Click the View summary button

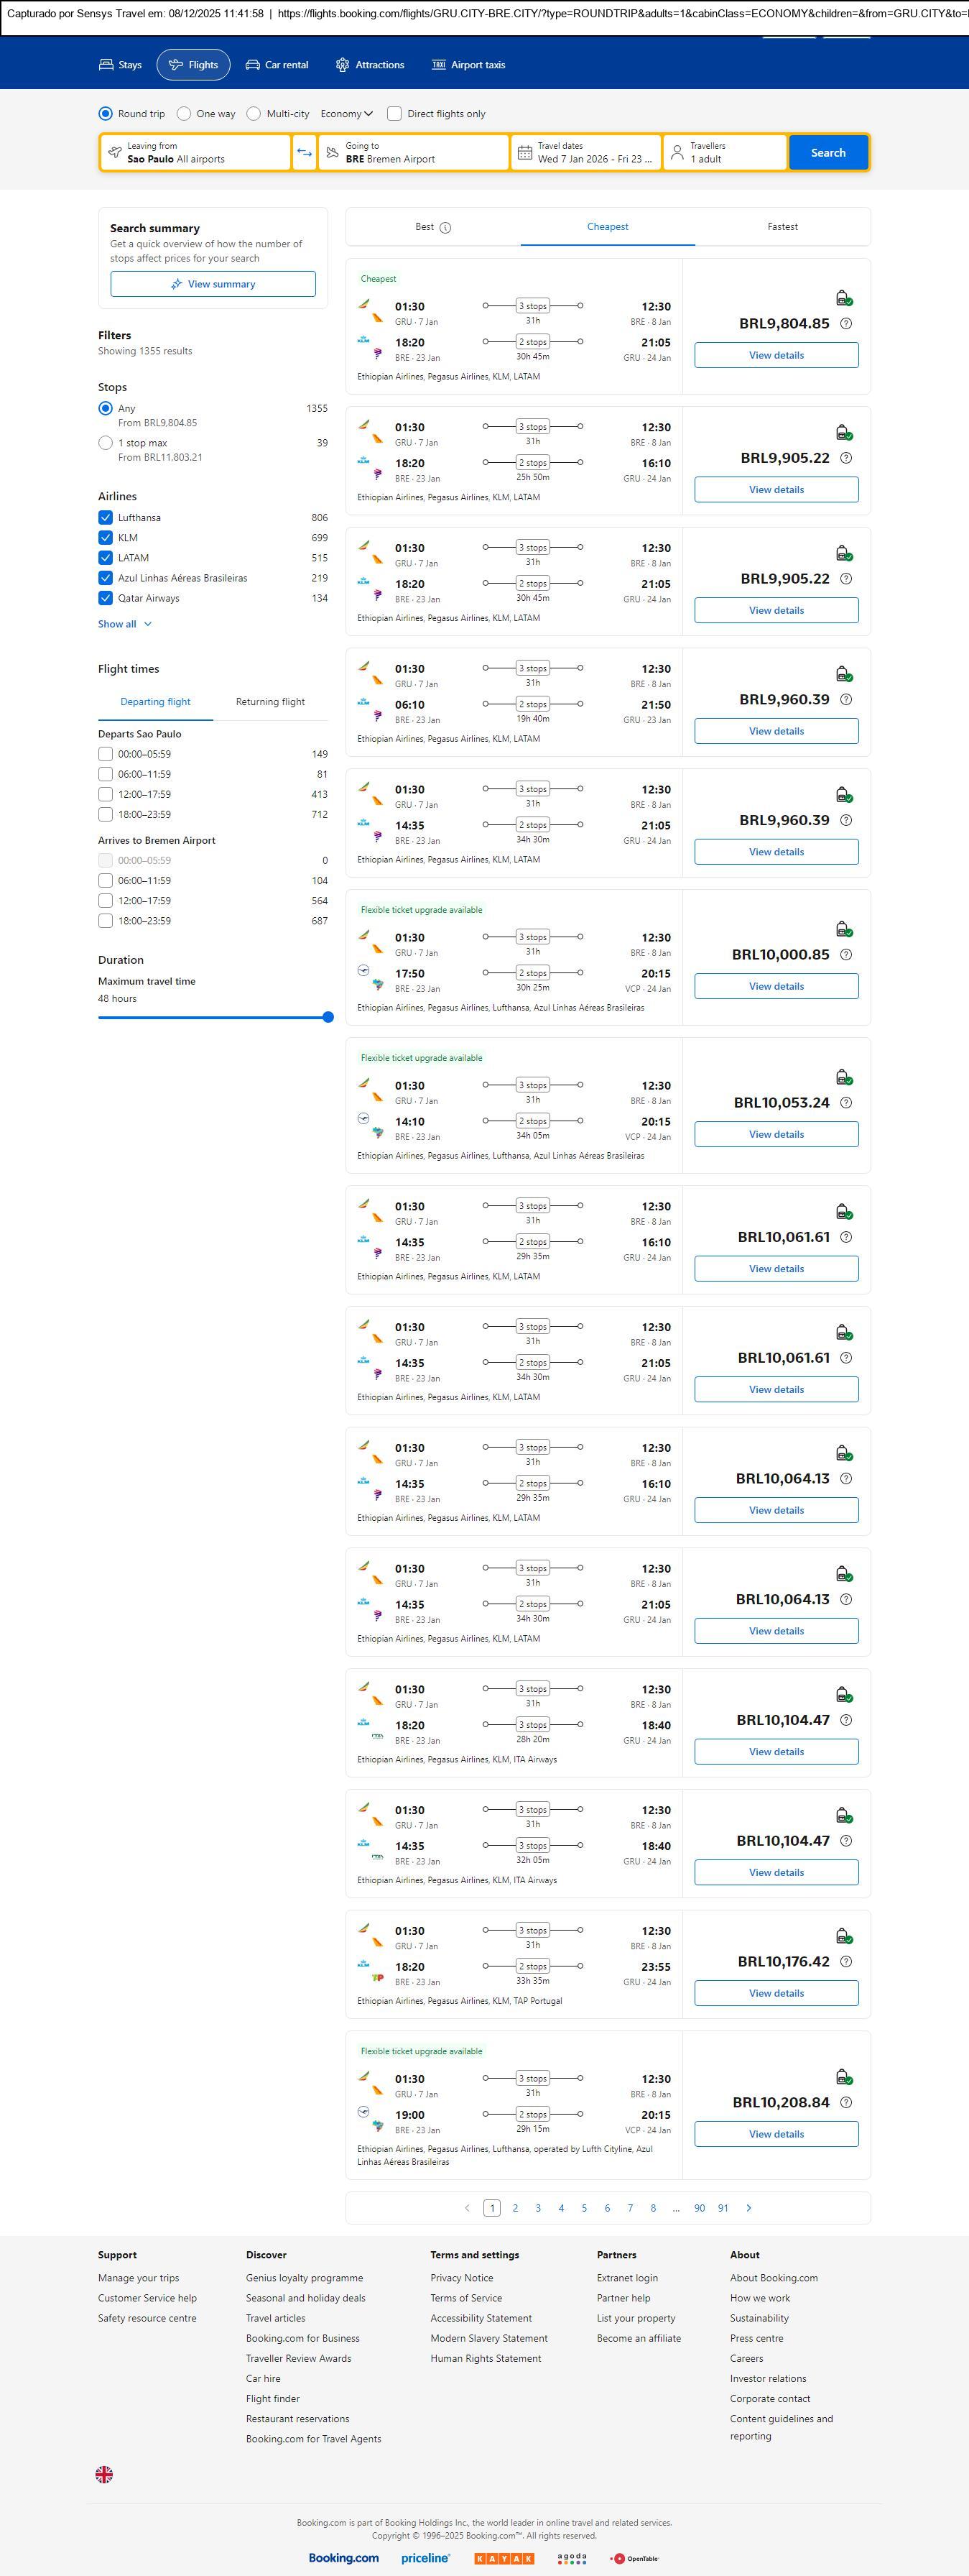click(x=213, y=284)
